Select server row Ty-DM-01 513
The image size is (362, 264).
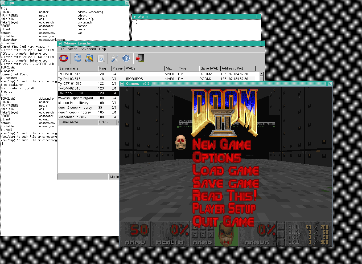[159, 74]
